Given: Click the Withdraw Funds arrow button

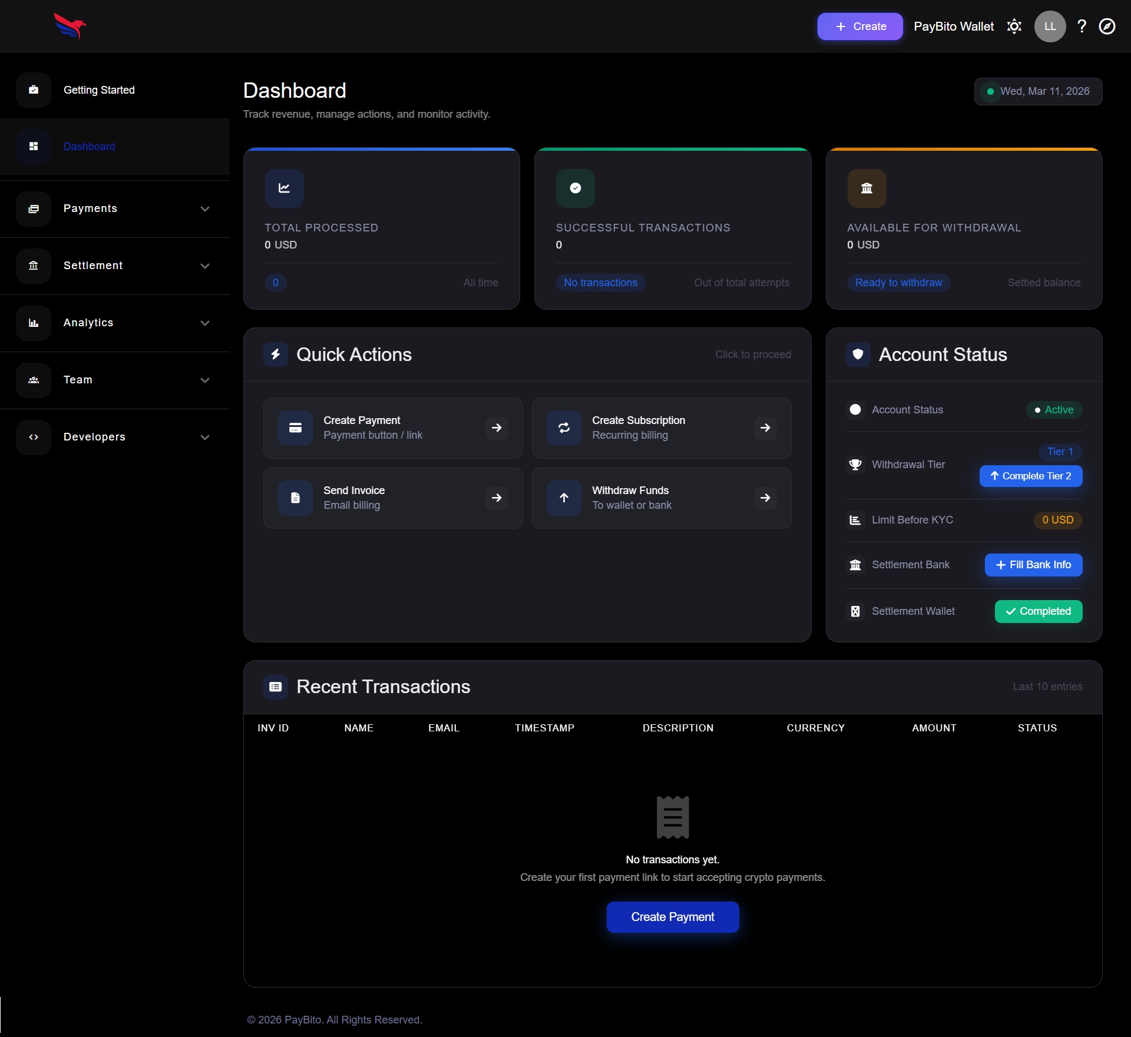Looking at the screenshot, I should tap(765, 498).
